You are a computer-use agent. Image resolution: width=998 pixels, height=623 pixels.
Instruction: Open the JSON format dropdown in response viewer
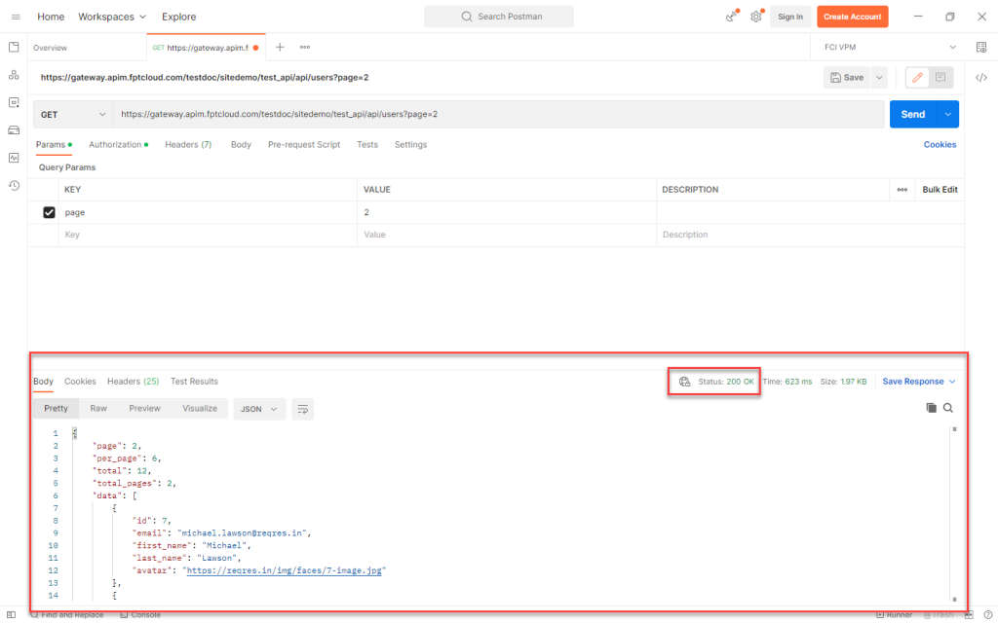coord(258,409)
